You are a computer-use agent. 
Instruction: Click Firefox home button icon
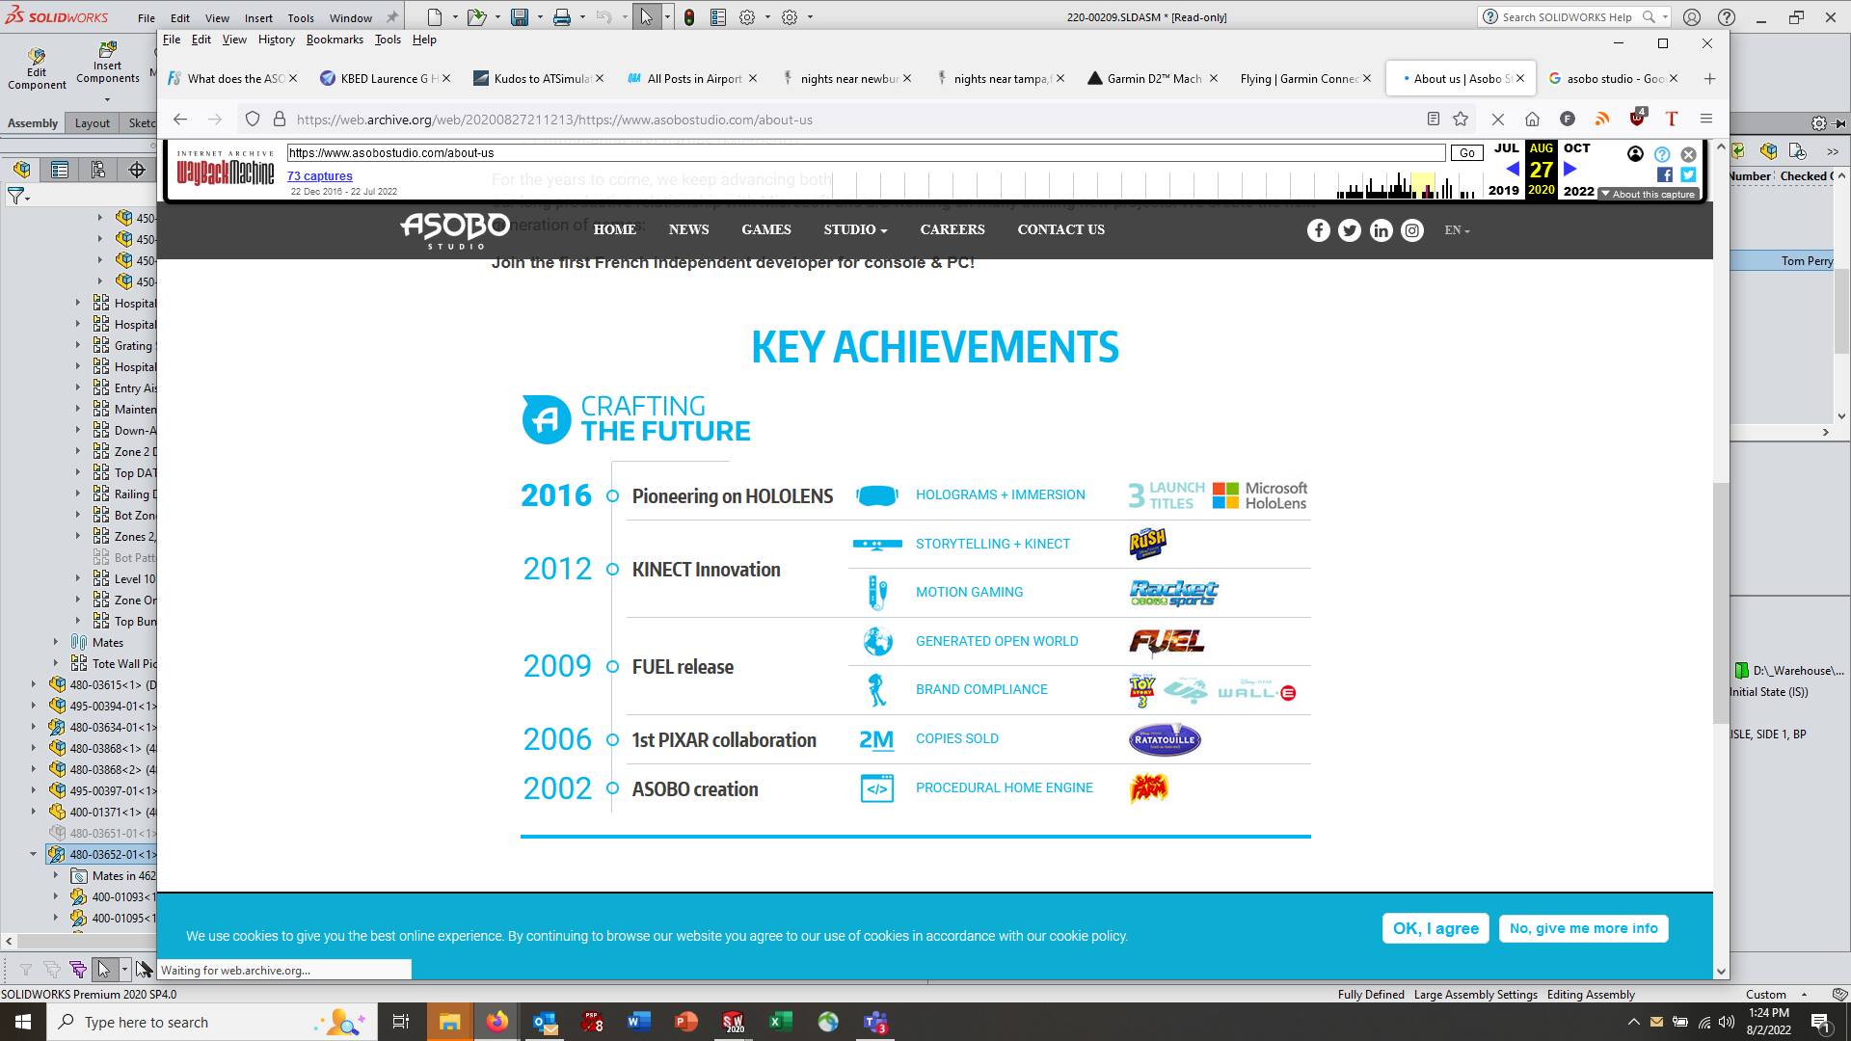pyautogui.click(x=1532, y=120)
